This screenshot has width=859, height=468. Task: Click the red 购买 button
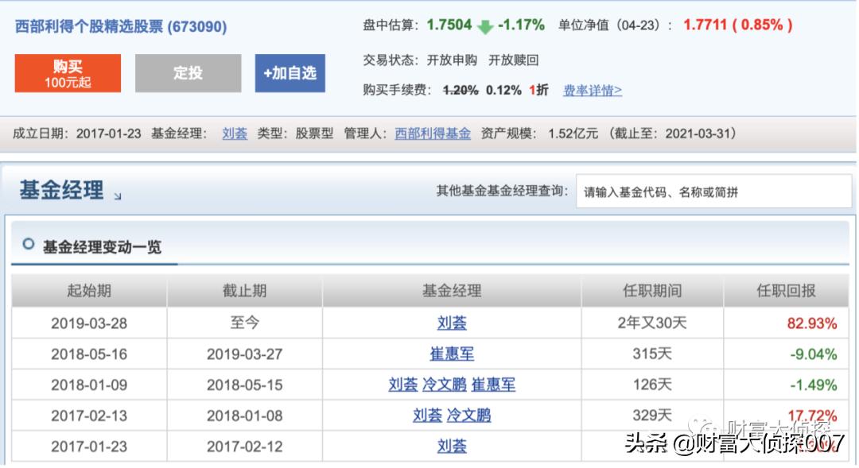coord(67,72)
